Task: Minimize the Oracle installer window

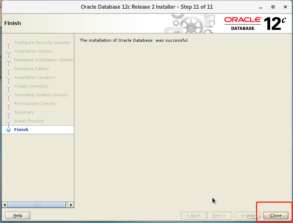Action: (261, 7)
